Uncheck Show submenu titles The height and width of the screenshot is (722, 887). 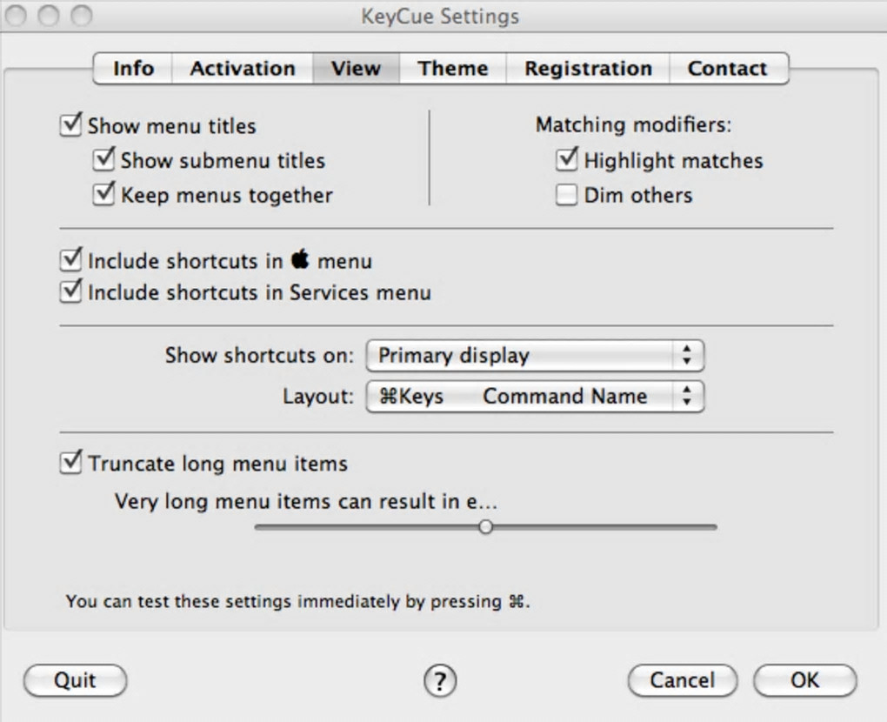[104, 160]
